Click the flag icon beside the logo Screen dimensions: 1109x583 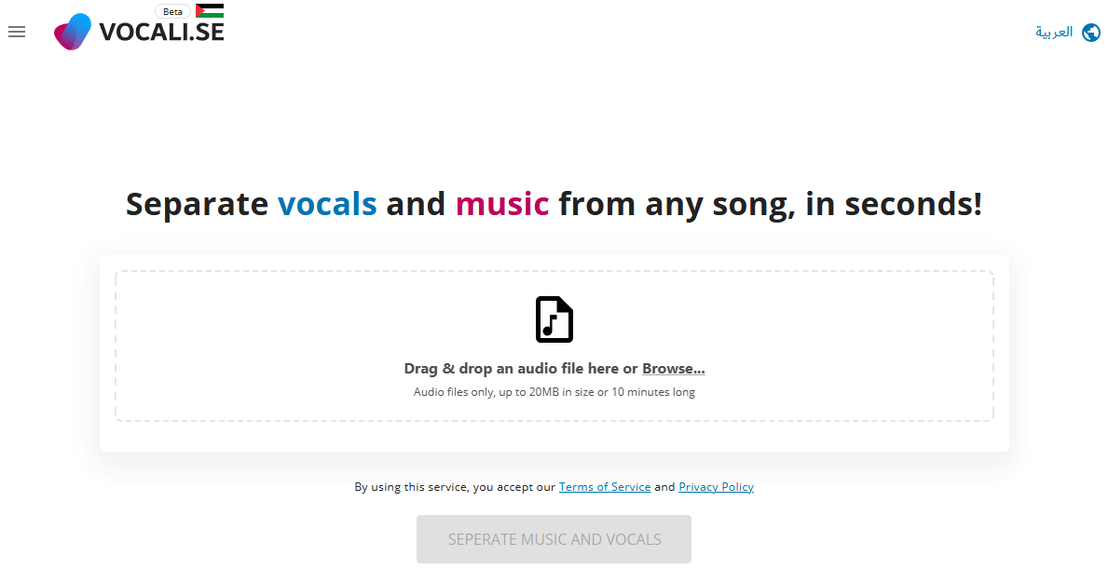click(210, 11)
